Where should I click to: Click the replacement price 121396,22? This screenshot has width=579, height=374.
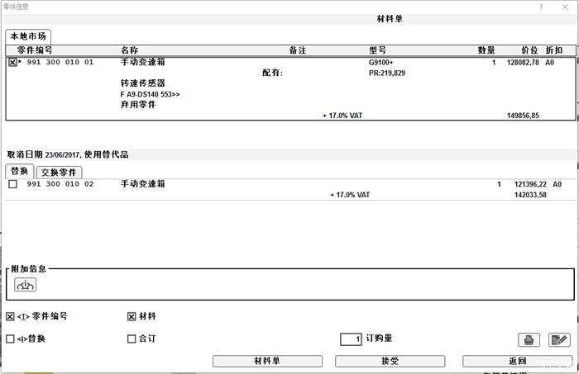tap(530, 184)
